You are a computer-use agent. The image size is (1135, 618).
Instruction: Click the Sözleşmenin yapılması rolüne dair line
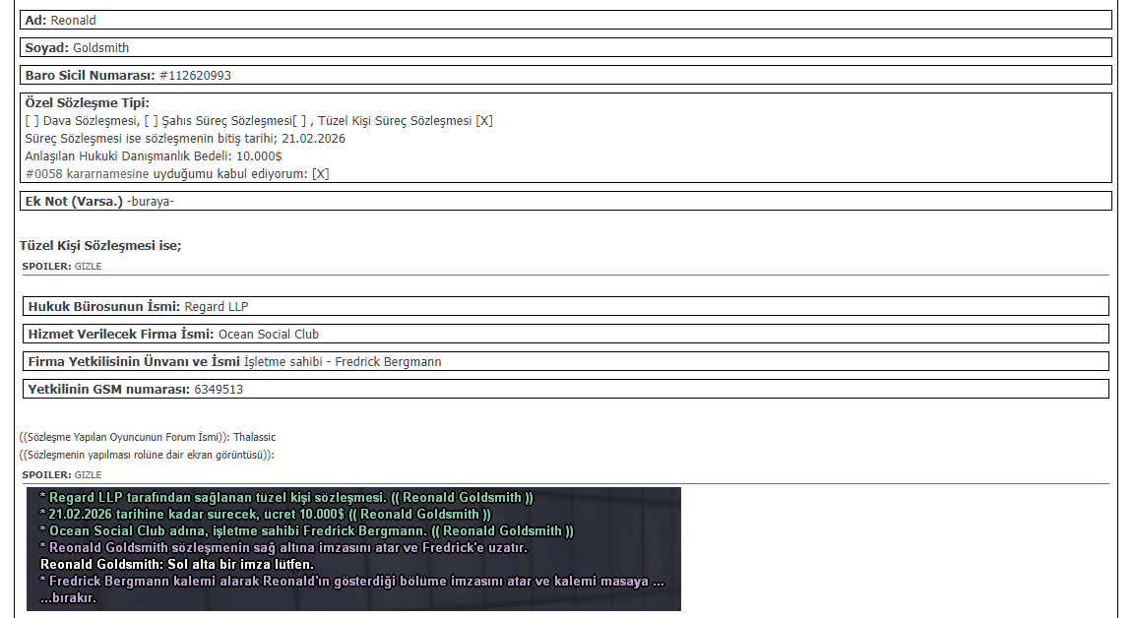tap(147, 456)
